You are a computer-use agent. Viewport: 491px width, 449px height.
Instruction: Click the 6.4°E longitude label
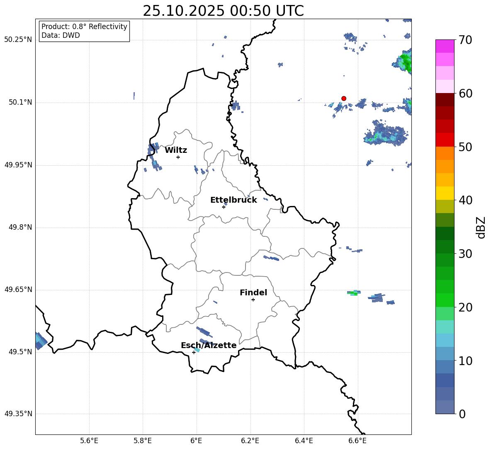click(x=304, y=441)
